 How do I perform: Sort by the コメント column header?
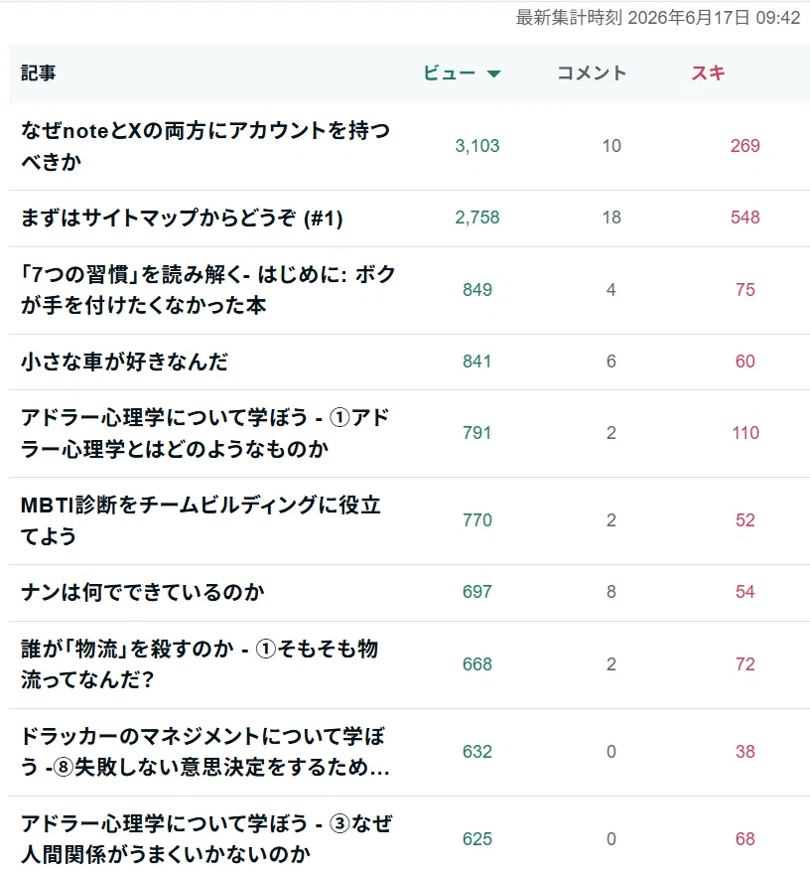[x=592, y=73]
